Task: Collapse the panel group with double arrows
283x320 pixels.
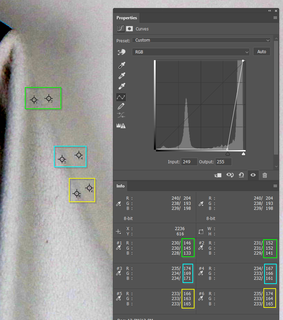Action: click(269, 10)
